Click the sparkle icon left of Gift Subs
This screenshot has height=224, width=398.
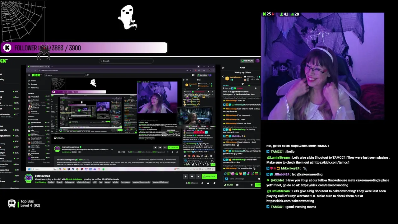click(198, 176)
